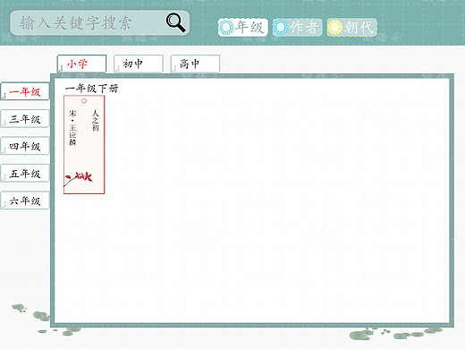Switch to the 初中 tab

[139, 64]
